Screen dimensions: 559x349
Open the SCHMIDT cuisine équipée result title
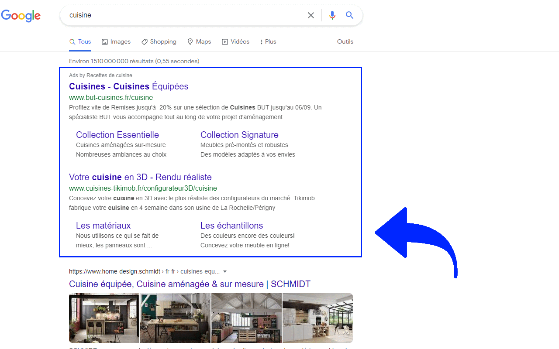[x=190, y=284]
